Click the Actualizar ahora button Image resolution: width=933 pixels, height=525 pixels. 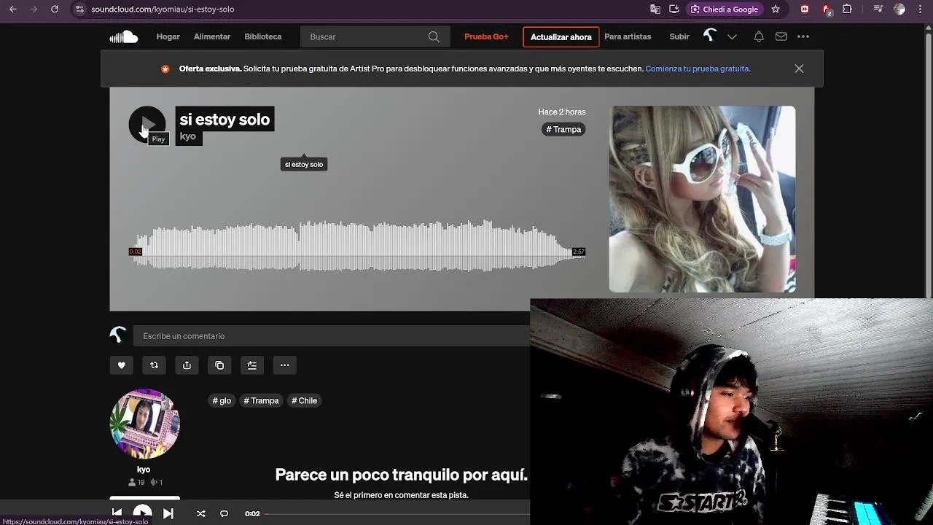tap(561, 37)
